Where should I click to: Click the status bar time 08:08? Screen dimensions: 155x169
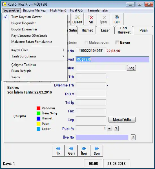(93, 163)
